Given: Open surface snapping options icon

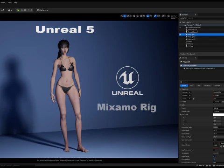Looking at the screenshot, I should tap(138, 16).
